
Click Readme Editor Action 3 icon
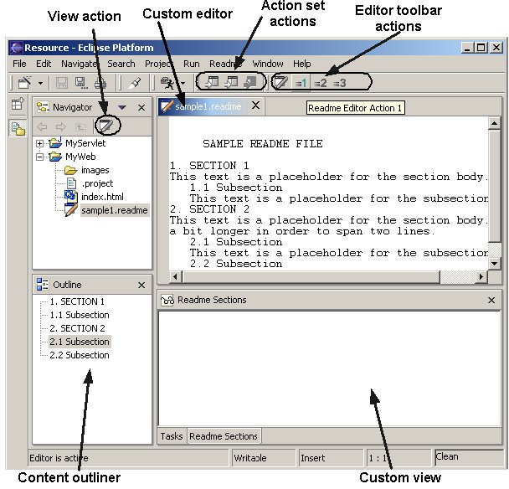click(339, 82)
